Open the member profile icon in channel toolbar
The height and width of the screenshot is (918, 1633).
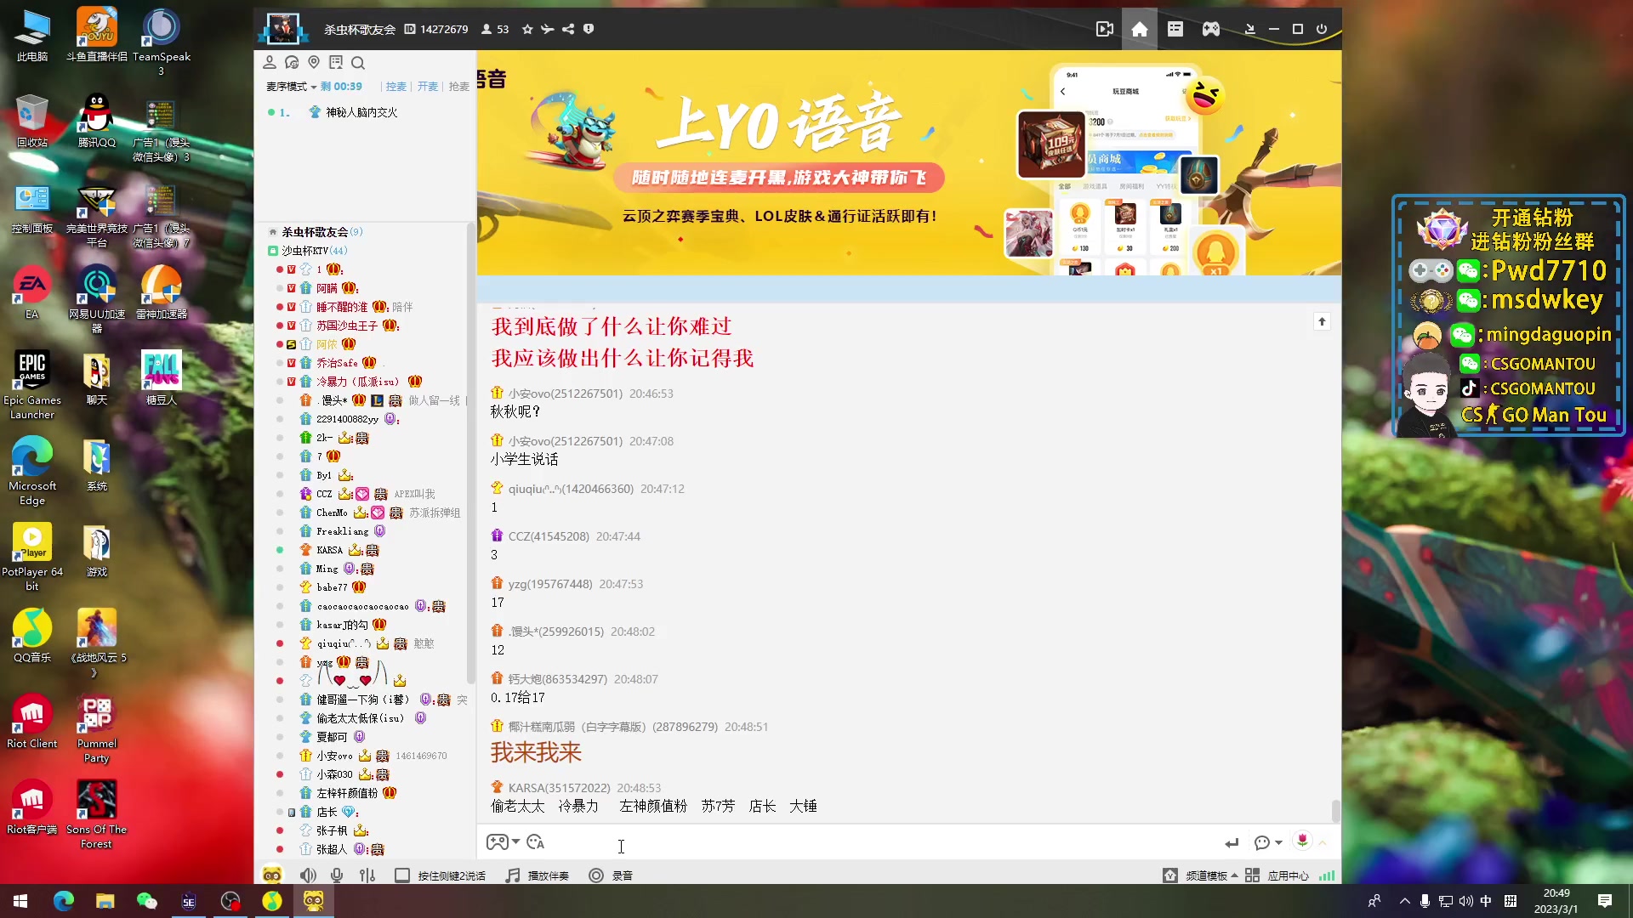270,62
